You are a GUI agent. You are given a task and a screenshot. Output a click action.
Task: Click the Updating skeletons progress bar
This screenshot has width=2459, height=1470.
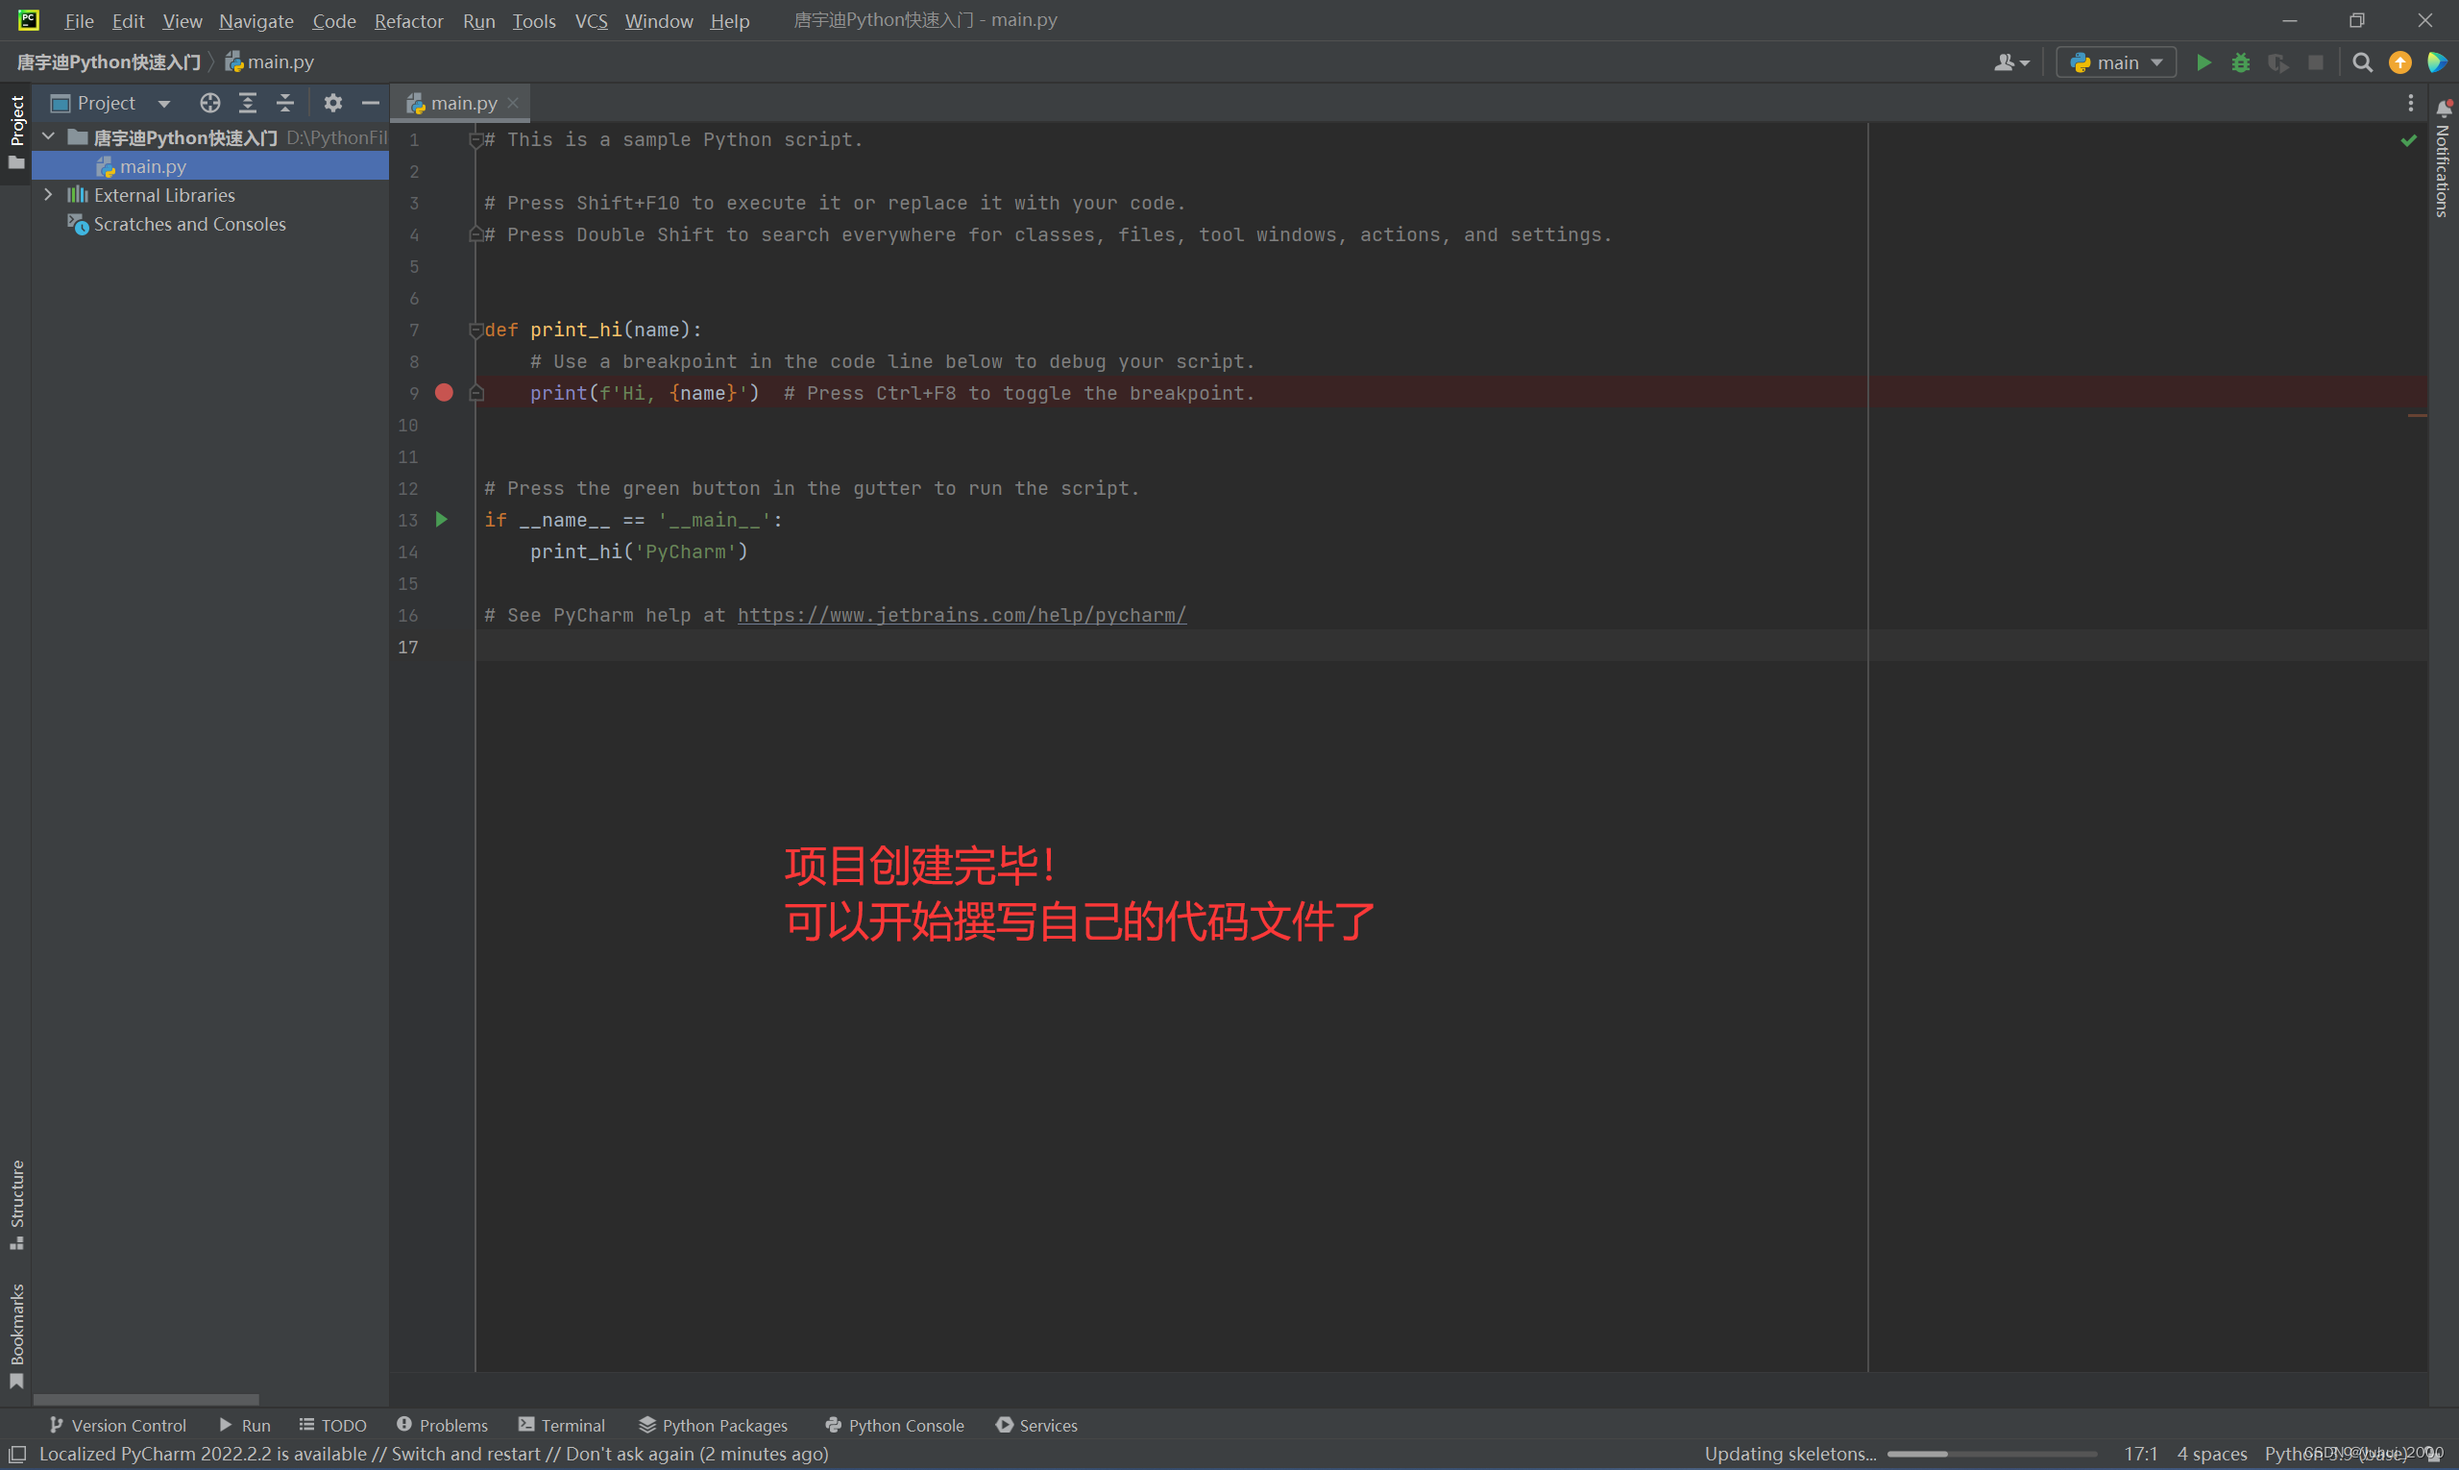1991,1453
